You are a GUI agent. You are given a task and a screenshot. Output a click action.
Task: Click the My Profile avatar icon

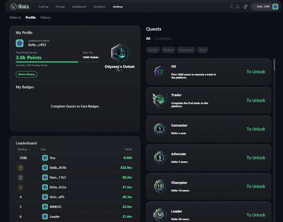coord(19,43)
